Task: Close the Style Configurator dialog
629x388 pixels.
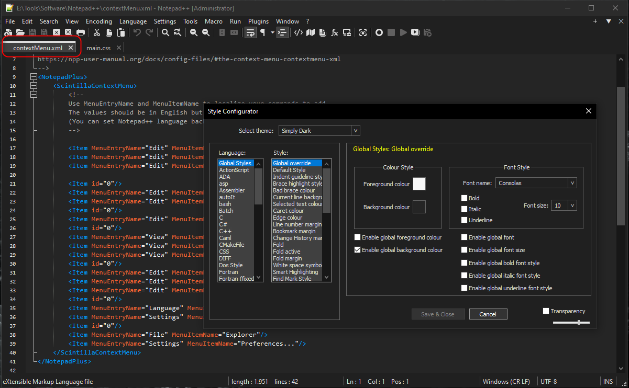Action: (588, 111)
